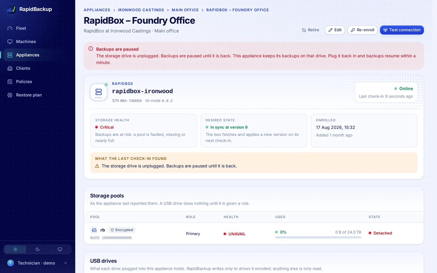The image size is (437, 273).
Task: Click the Policies icon in sidebar
Action: [10, 82]
